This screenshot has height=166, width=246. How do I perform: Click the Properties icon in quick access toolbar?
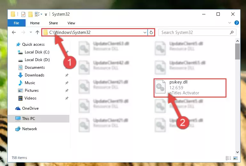pos(23,14)
